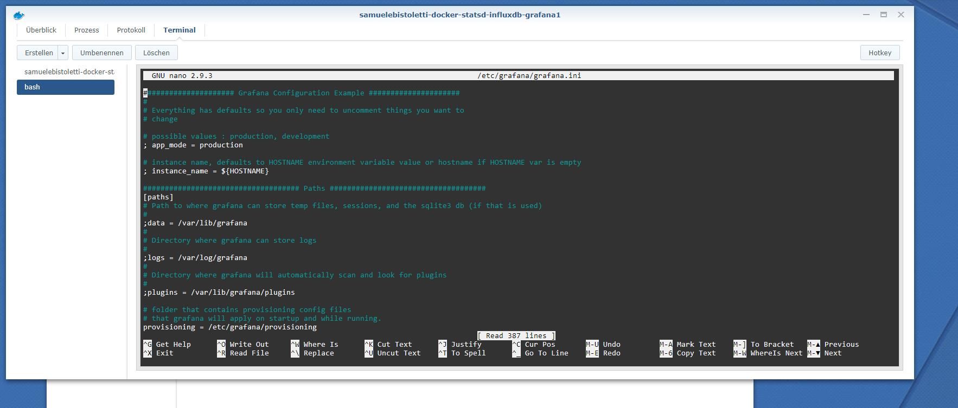The height and width of the screenshot is (408, 958).
Task: Click the Docker whale icon in title bar
Action: pos(19,15)
